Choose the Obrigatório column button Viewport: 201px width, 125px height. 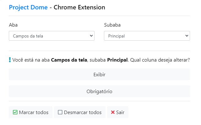[99, 92]
